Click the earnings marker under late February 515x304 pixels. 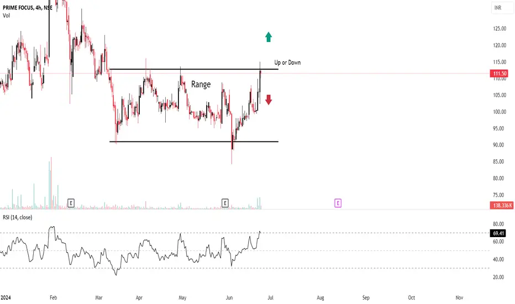click(x=71, y=203)
